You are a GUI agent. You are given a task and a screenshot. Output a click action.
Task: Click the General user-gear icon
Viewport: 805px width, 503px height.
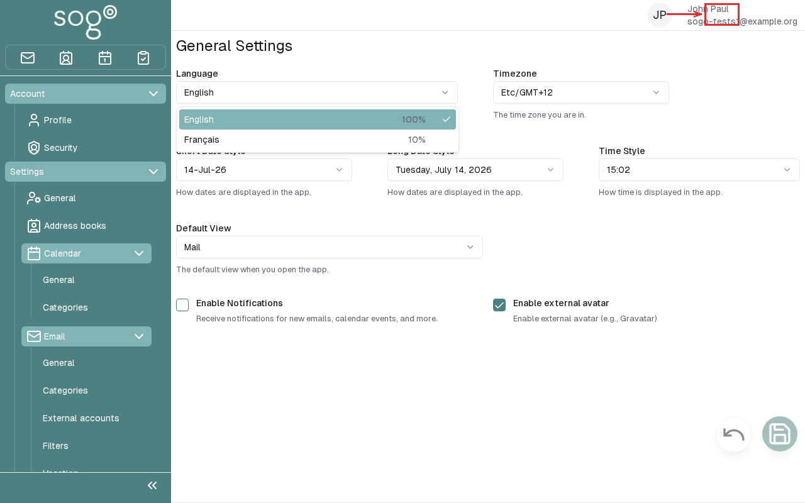34,198
